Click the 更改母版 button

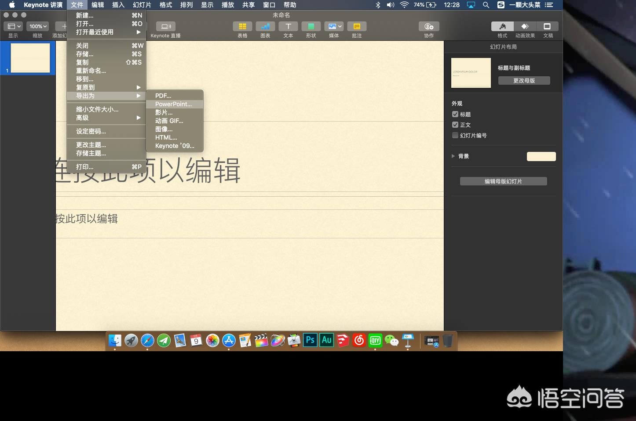tap(524, 80)
